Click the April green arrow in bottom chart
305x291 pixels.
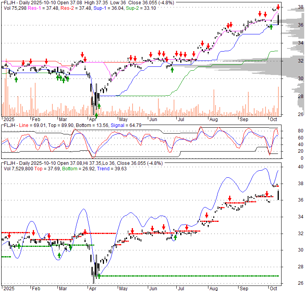coord(99,276)
